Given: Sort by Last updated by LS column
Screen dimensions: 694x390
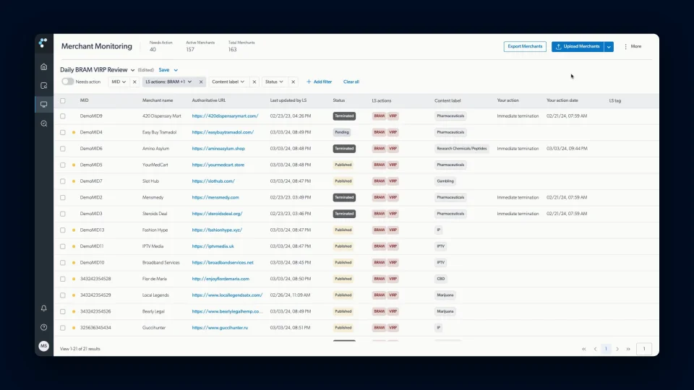Looking at the screenshot, I should click(288, 100).
